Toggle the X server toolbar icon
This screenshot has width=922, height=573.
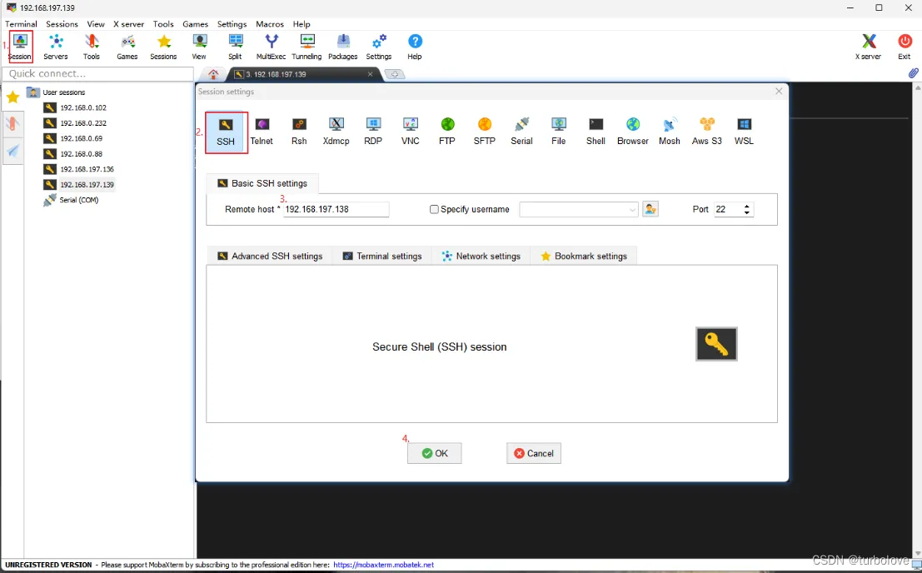coord(869,47)
